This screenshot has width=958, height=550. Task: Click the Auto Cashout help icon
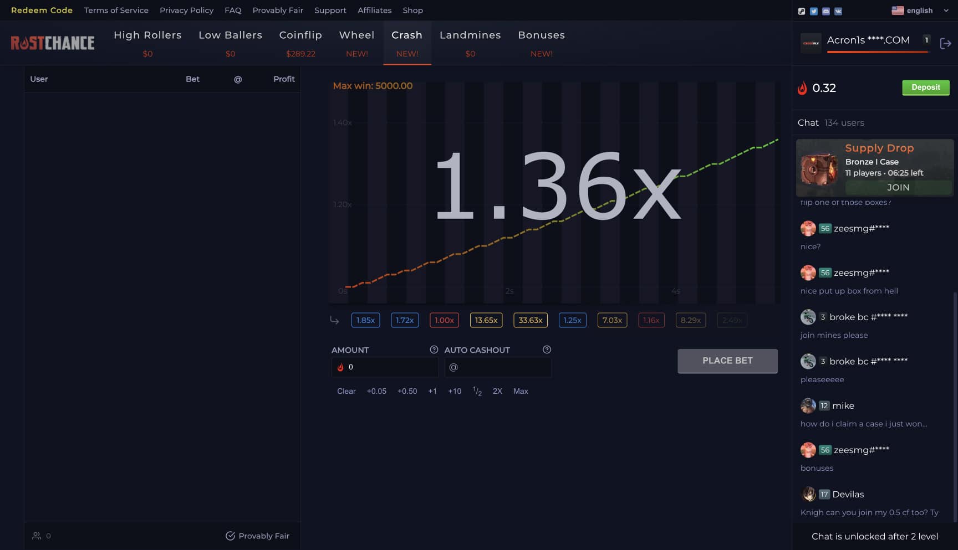[x=547, y=349]
